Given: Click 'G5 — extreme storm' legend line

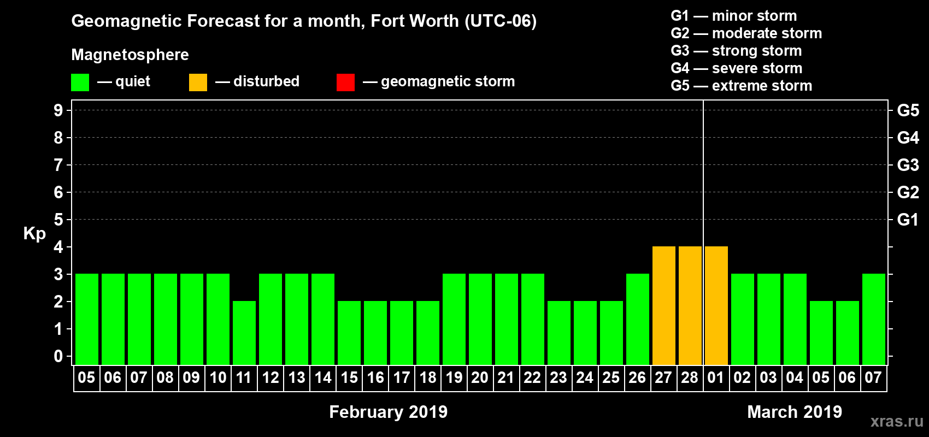Looking at the screenshot, I should [742, 86].
